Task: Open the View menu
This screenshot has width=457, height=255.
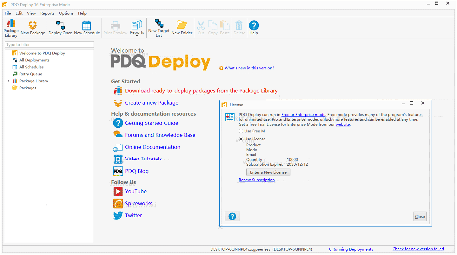Action: pos(31,13)
